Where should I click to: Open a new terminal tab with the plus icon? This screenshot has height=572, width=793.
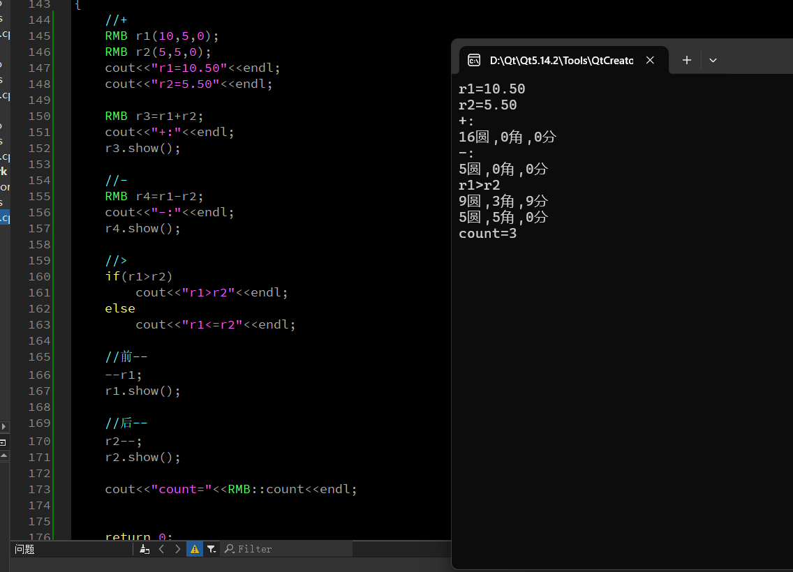[686, 61]
